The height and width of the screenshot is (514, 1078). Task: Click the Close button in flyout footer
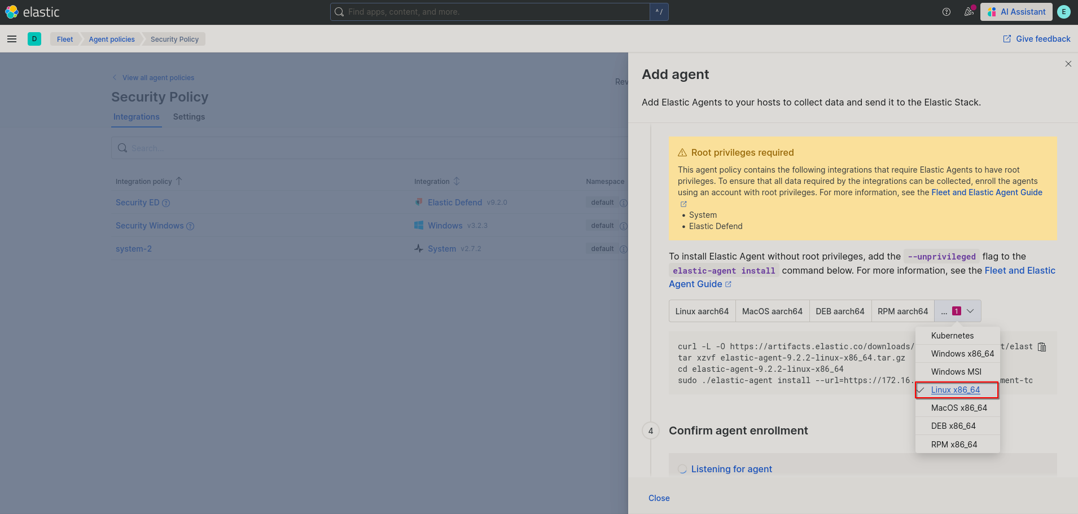click(x=659, y=498)
